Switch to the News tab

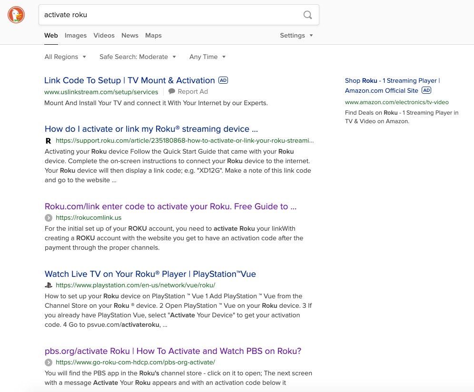pyautogui.click(x=130, y=35)
